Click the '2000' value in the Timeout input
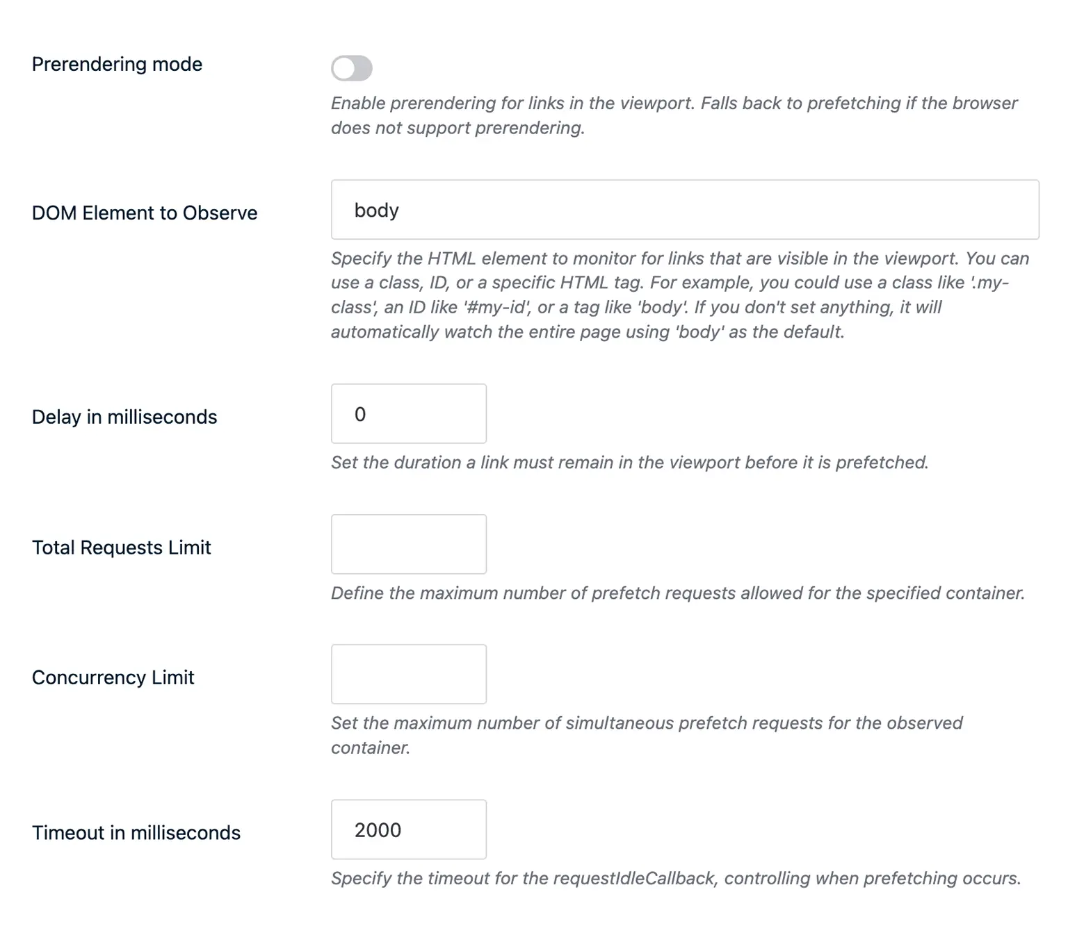The height and width of the screenshot is (942, 1068). pyautogui.click(x=378, y=829)
